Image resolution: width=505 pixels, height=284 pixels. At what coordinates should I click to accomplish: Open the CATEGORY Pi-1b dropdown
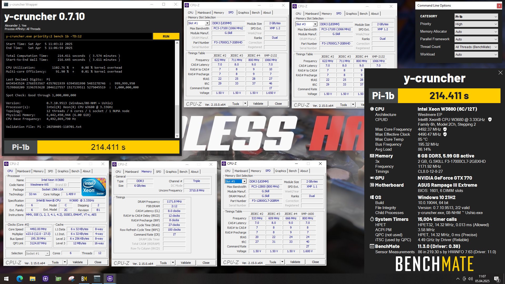[476, 17]
